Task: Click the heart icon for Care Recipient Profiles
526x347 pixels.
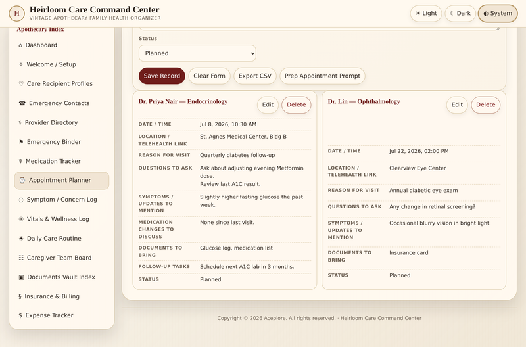Action: (21, 84)
